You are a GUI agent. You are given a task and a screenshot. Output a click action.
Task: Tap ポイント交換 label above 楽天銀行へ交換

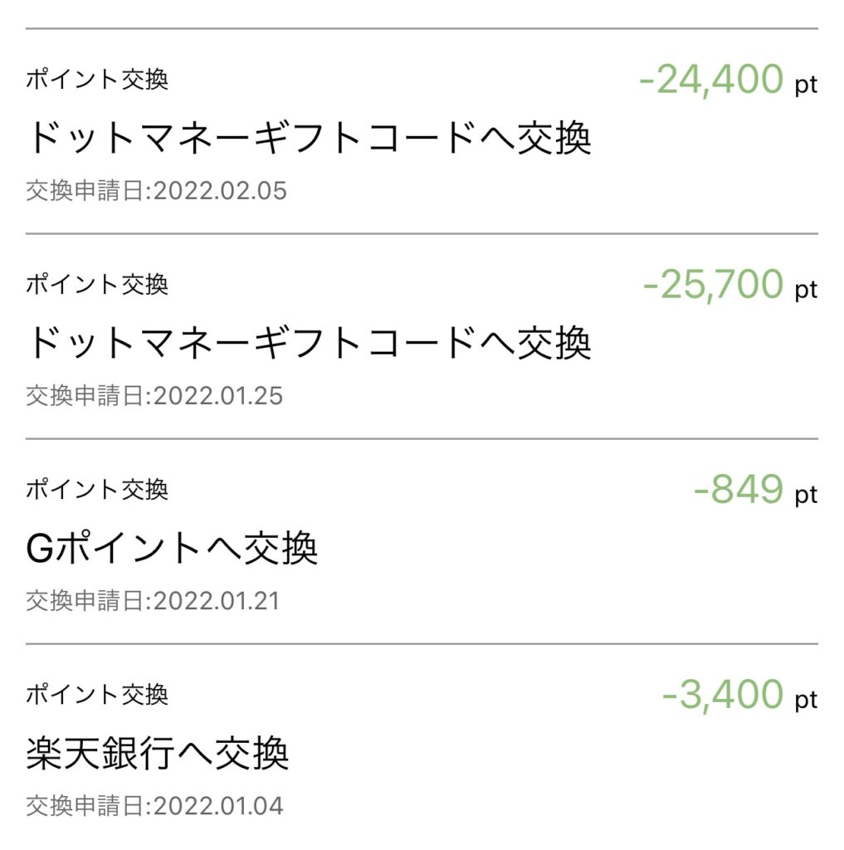point(97,695)
